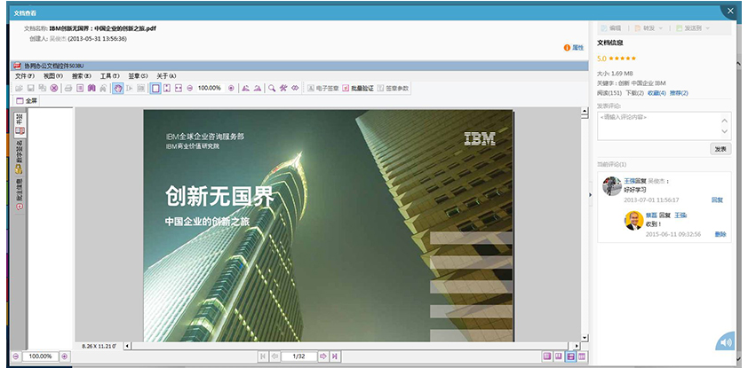
Task: Rotate page clockwise icon
Action: [257, 88]
